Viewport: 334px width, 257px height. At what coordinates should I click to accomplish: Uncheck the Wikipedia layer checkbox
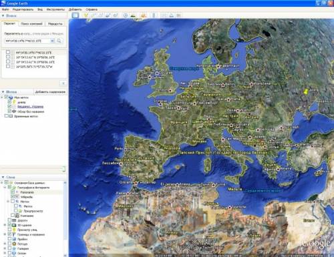[13, 196]
